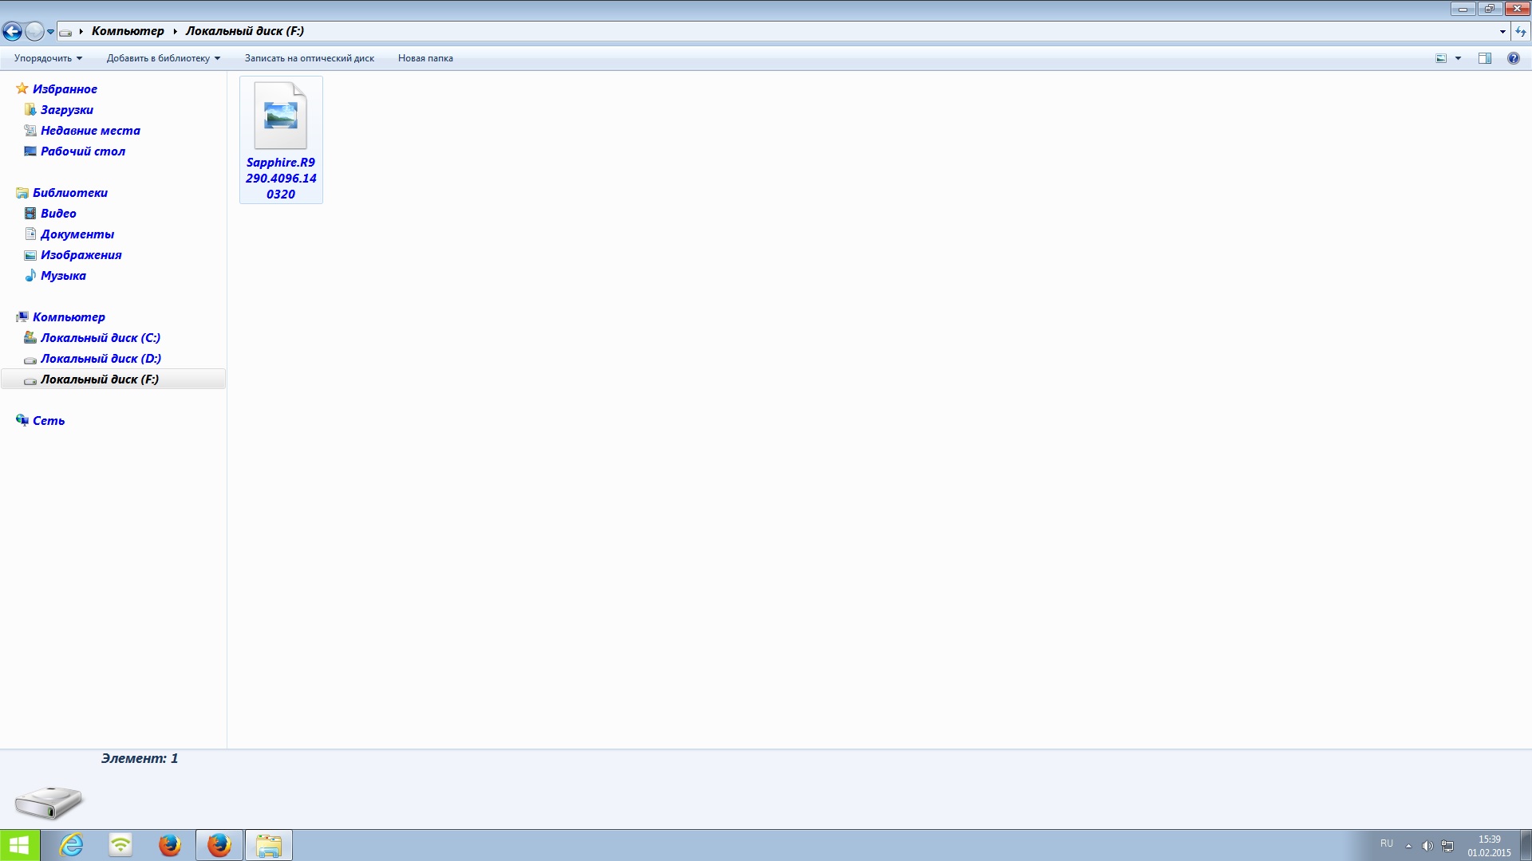Open the Упорядочить menu
This screenshot has width=1532, height=861.
tap(48, 58)
